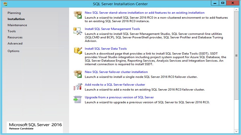Screen dimensions: 241x135
Task: Go to the Maintenance section
Action: (x=17, y=25)
